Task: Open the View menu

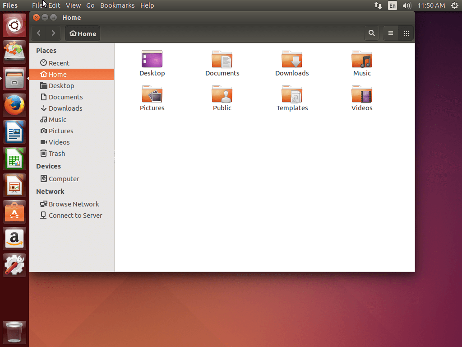Action: pyautogui.click(x=73, y=5)
